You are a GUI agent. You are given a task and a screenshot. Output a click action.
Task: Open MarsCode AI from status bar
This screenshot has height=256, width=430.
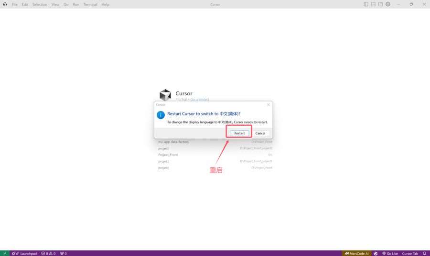click(x=356, y=253)
